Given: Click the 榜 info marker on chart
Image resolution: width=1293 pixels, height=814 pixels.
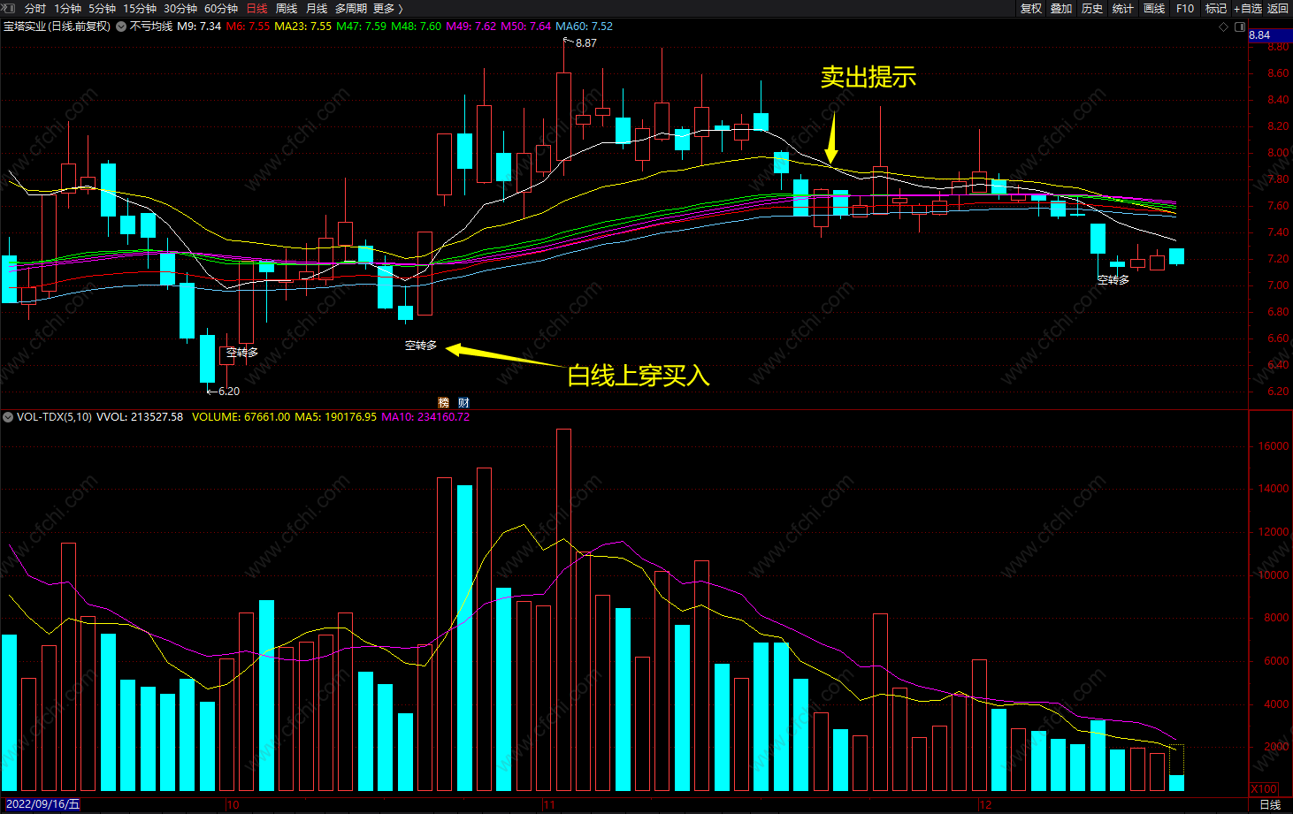Looking at the screenshot, I should coord(444,402).
